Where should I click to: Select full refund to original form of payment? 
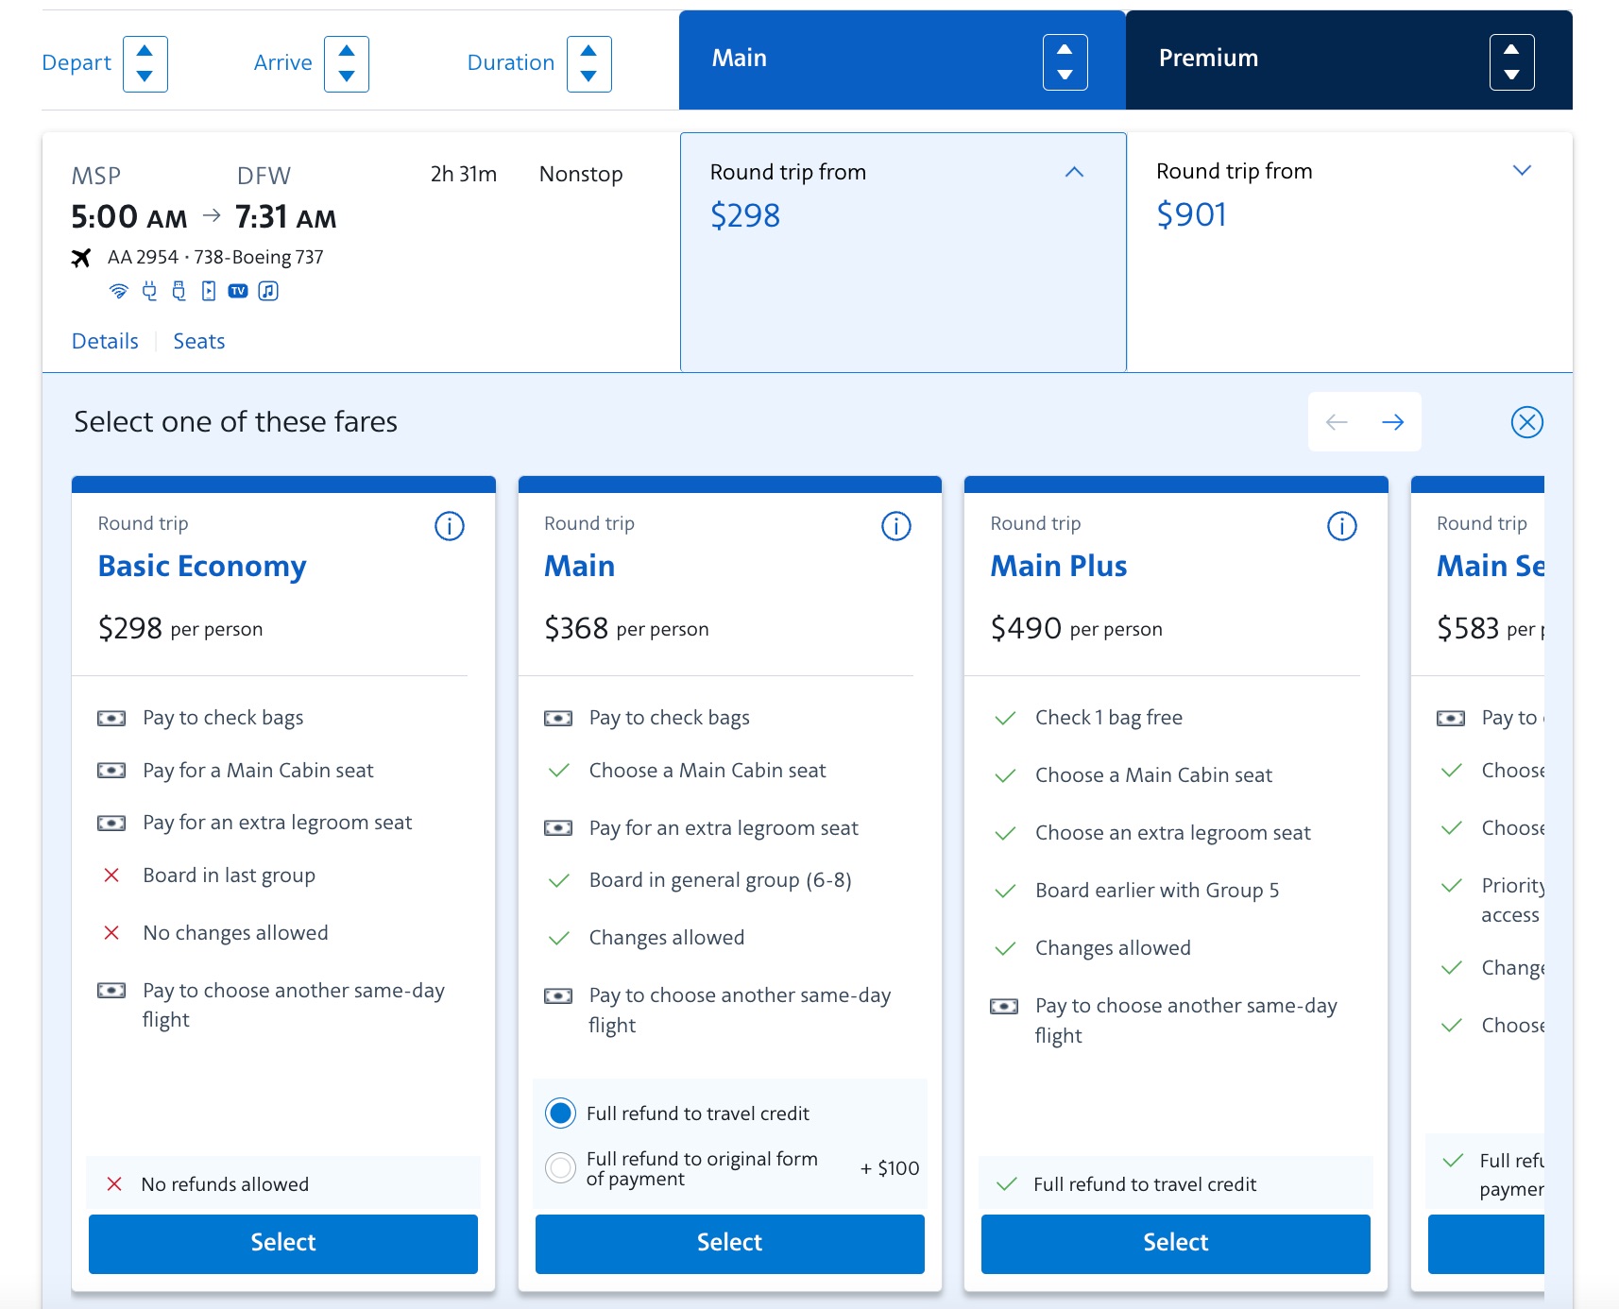click(560, 1168)
